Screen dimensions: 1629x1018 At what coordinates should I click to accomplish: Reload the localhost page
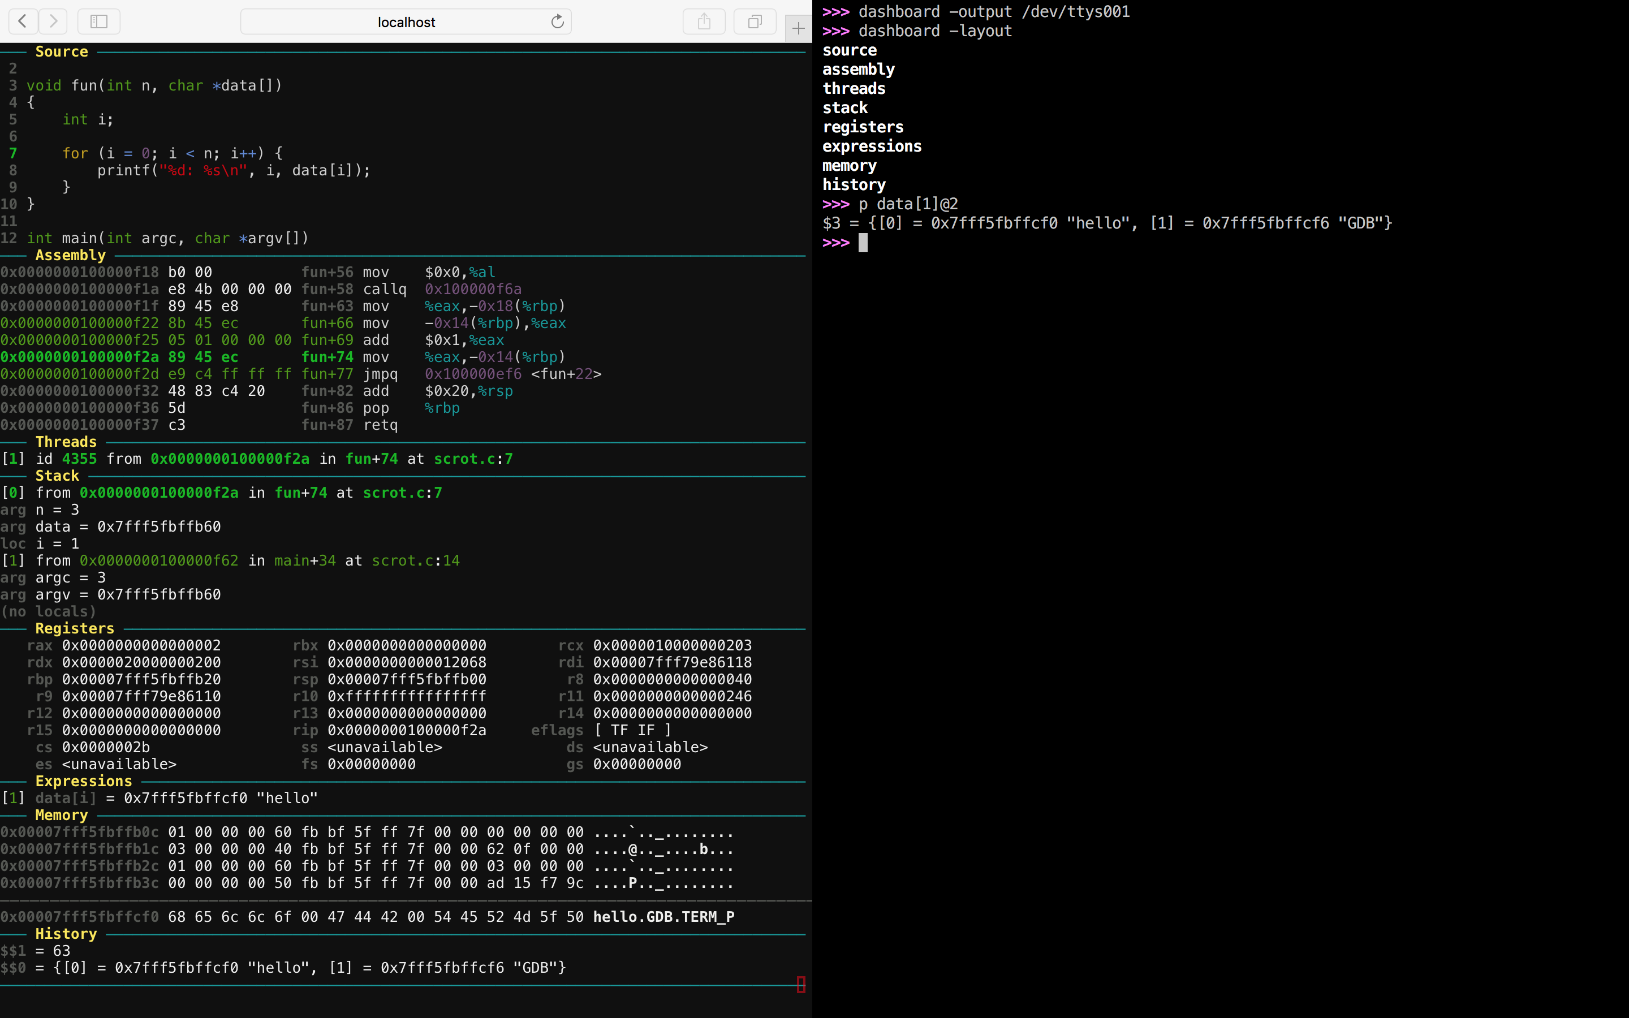tap(557, 21)
